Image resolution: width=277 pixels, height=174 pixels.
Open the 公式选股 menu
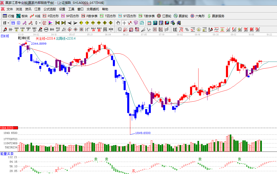click(x=50, y=9)
